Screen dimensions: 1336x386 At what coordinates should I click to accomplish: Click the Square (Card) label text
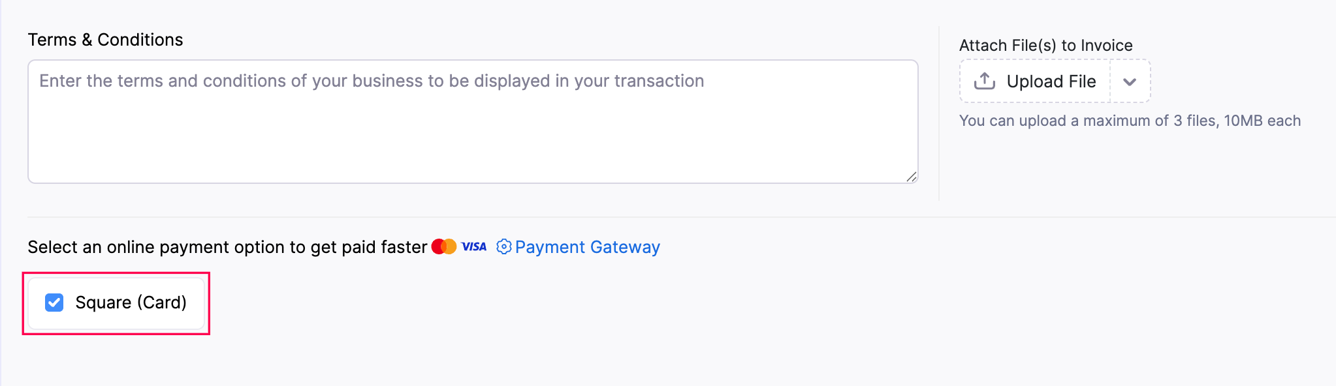pyautogui.click(x=131, y=303)
